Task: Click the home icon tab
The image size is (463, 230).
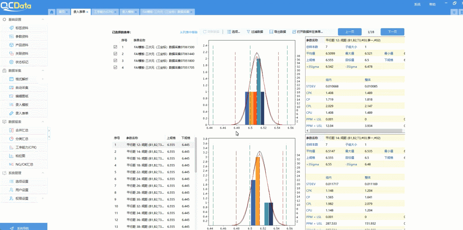Action: pyautogui.click(x=52, y=12)
